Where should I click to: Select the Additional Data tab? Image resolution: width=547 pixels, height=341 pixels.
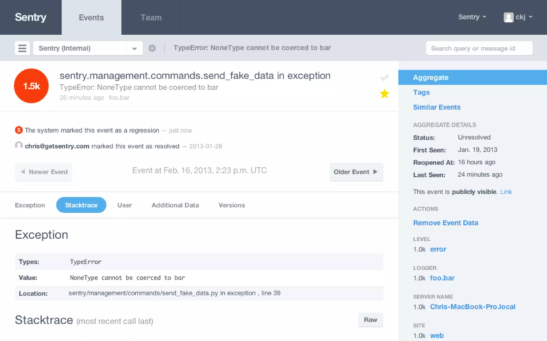pyautogui.click(x=175, y=205)
